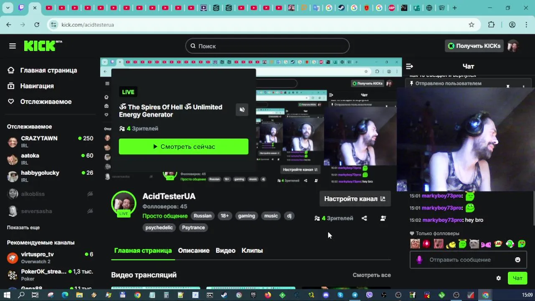
Task: Click the Настройте канал button
Action: [355, 199]
